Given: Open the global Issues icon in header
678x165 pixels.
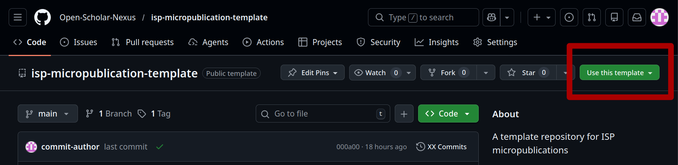Looking at the screenshot, I should 569,17.
